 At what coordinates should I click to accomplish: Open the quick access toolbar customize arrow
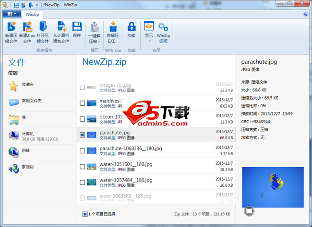37,5
